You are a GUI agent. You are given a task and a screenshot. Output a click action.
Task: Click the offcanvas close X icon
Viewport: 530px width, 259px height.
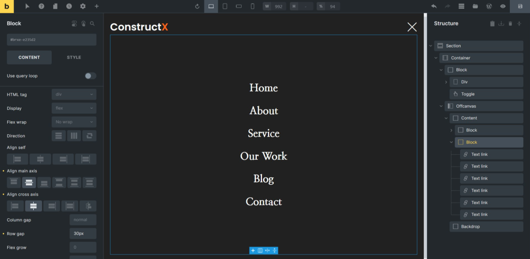pyautogui.click(x=412, y=27)
